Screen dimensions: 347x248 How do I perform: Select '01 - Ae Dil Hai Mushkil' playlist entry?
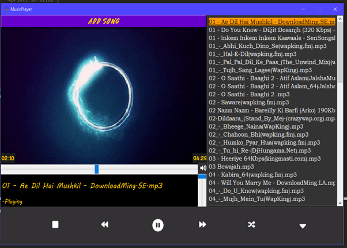[x=271, y=22]
